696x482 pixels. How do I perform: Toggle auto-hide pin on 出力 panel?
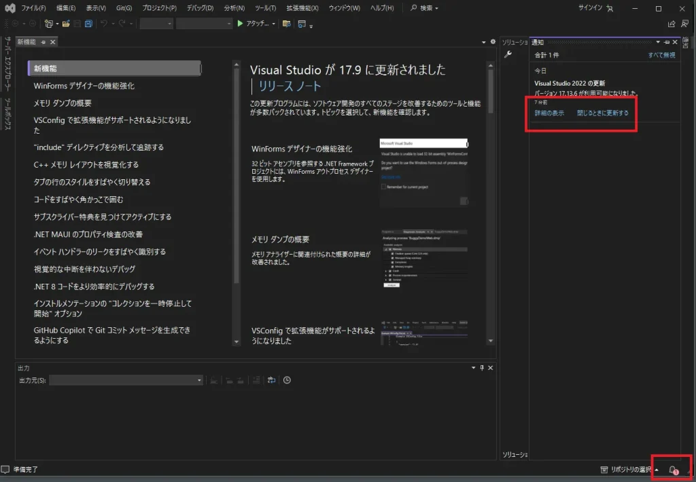(482, 367)
